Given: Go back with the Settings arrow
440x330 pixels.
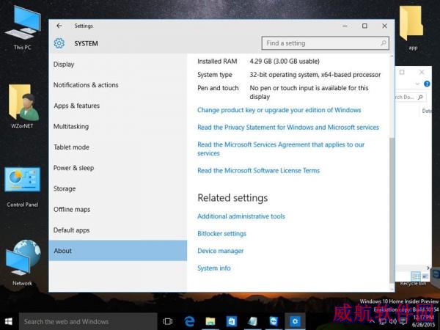Looking at the screenshot, I should click(x=59, y=26).
